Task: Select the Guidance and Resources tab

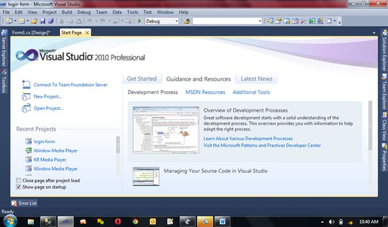Action: 198,79
